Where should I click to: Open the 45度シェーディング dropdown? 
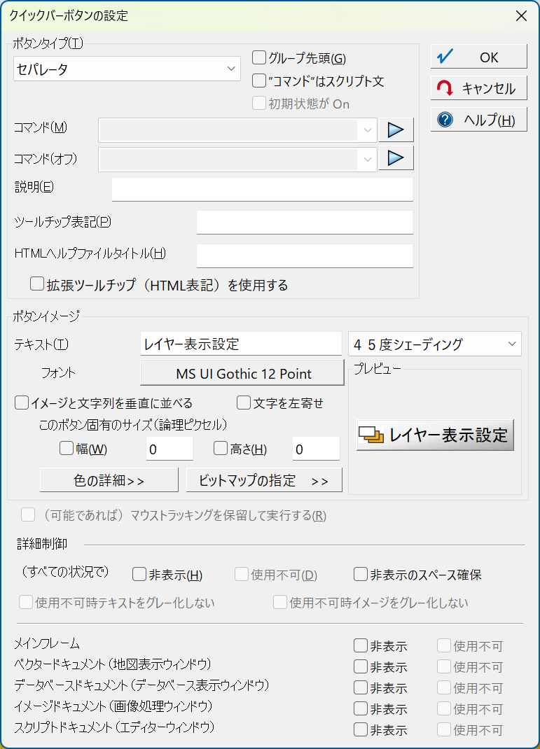[435, 344]
